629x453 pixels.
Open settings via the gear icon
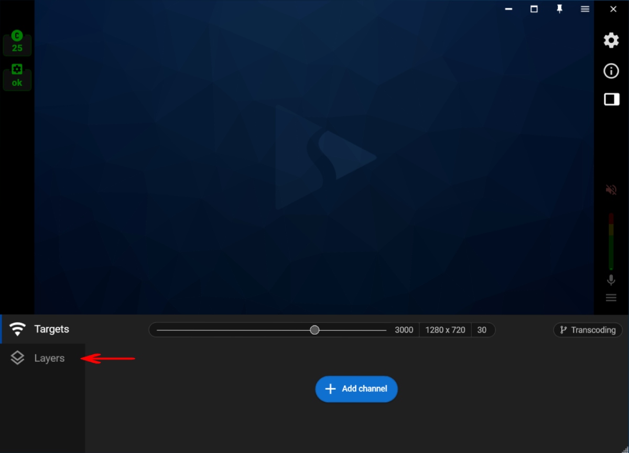[x=611, y=40]
